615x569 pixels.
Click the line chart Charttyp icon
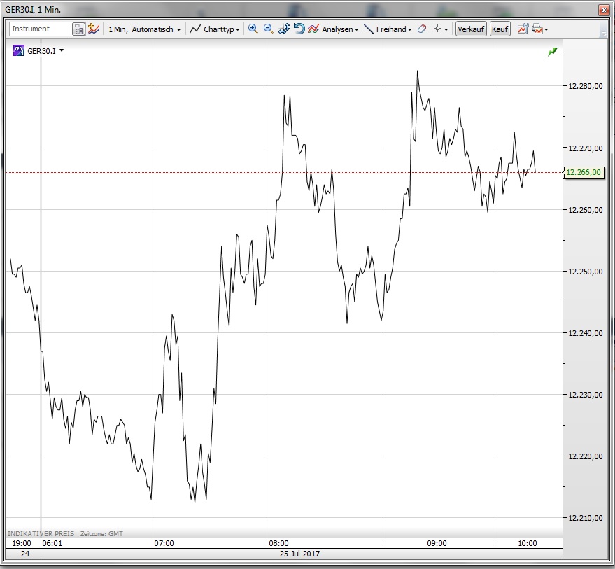[195, 29]
